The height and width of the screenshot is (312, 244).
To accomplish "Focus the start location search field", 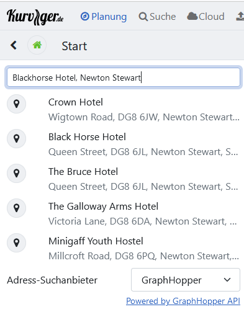I will 124,78.
